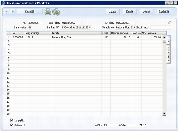Click the Sam. dat. date field
Viewport: 178px width, 131px height.
[x=71, y=23]
